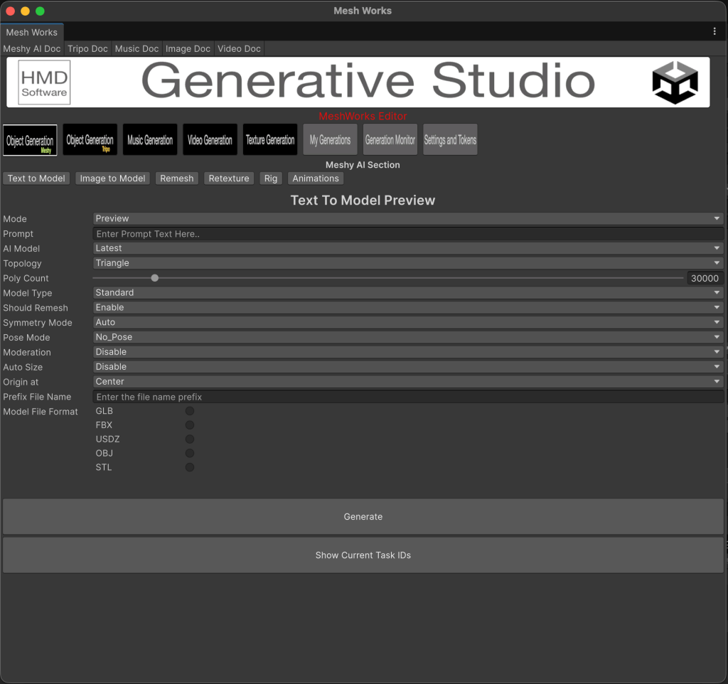Open the Video Generation section
The height and width of the screenshot is (684, 728).
(x=210, y=140)
